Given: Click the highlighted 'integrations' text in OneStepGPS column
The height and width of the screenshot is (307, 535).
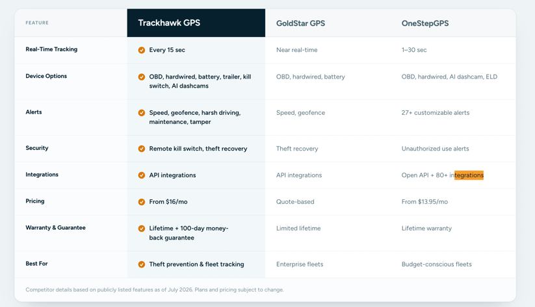Looking at the screenshot, I should tap(469, 175).
